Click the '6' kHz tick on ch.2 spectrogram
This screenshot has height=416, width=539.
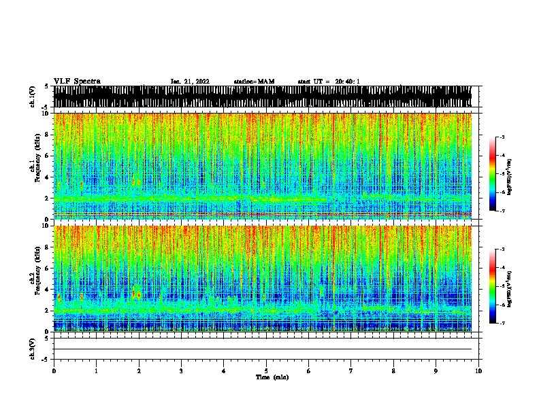[x=48, y=268]
